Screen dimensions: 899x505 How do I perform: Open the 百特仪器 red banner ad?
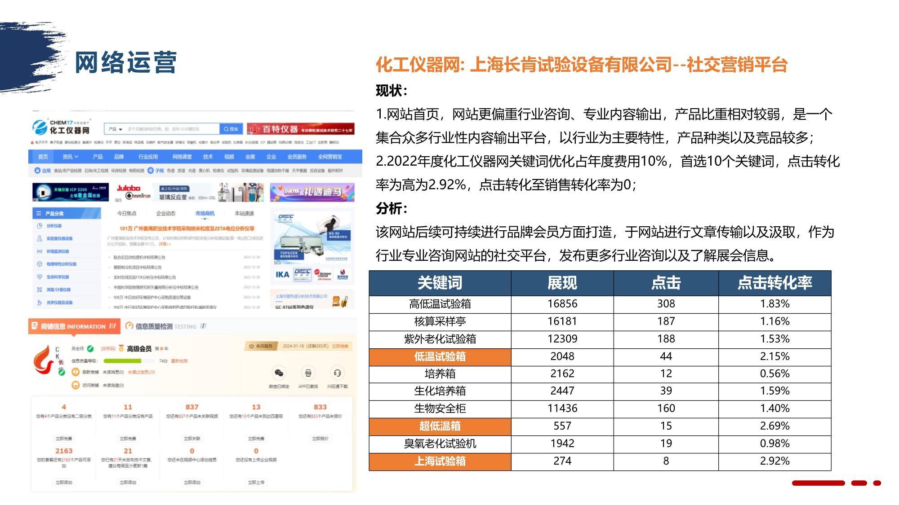coord(300,129)
